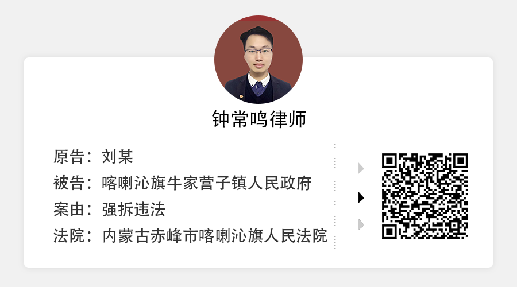Click the name 钟常鸣律师

point(259,119)
